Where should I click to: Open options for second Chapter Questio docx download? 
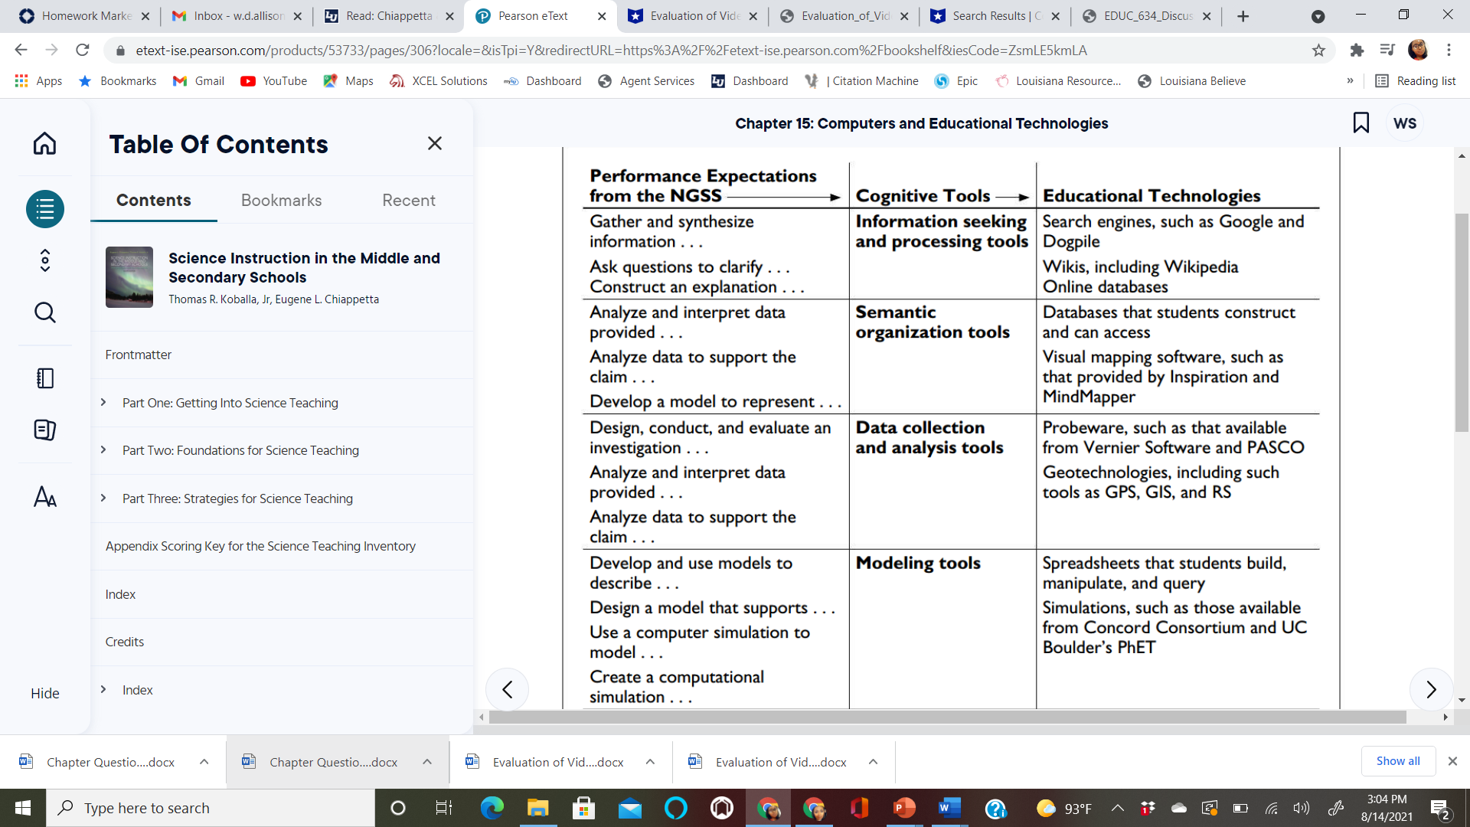[427, 762]
